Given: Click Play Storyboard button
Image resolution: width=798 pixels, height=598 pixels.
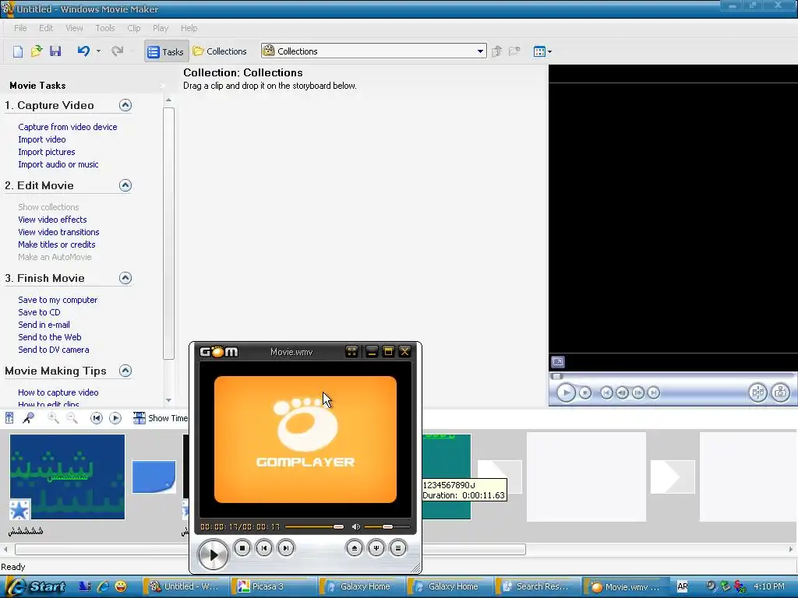Looking at the screenshot, I should point(115,418).
